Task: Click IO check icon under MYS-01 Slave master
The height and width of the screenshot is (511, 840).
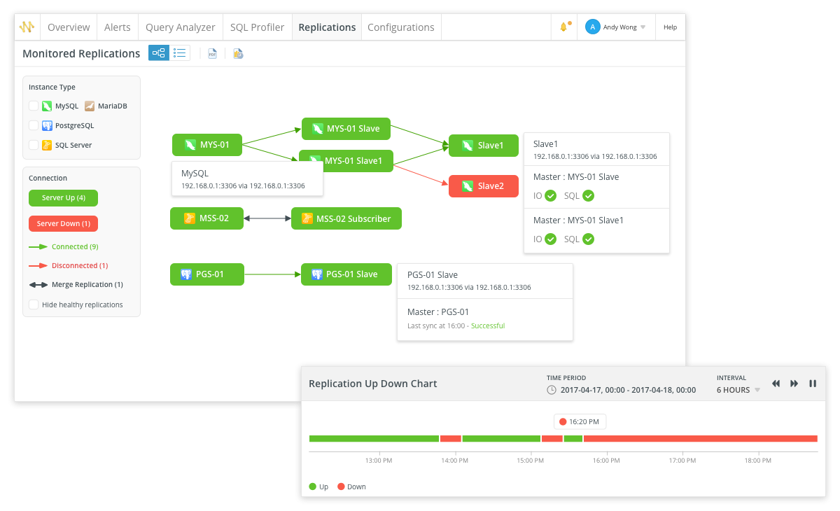Action: click(551, 196)
